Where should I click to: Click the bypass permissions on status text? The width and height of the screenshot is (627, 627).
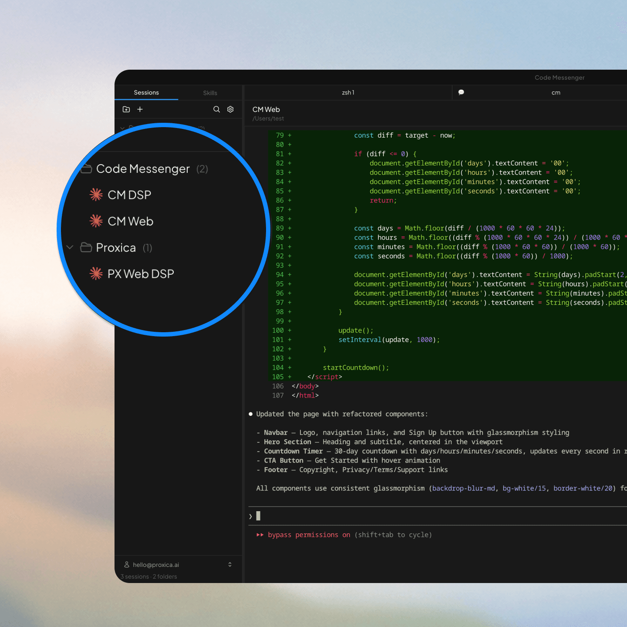click(x=309, y=535)
